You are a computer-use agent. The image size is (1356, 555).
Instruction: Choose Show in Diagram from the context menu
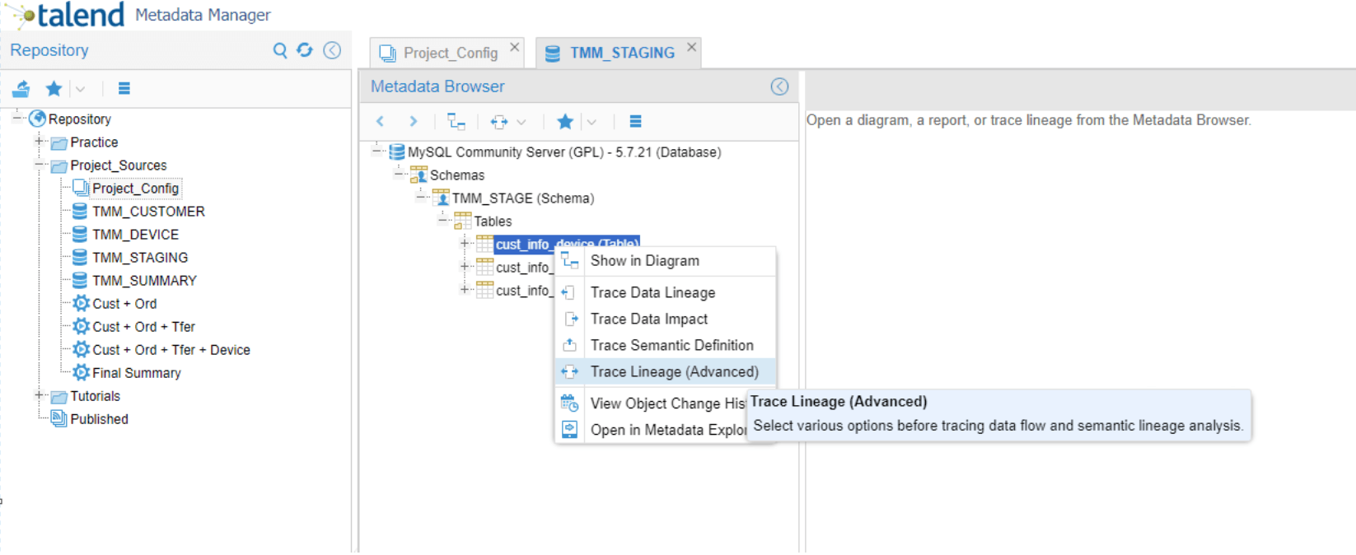(666, 261)
